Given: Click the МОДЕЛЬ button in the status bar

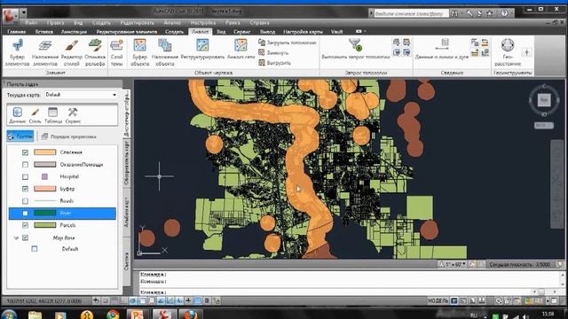Looking at the screenshot, I should (438, 301).
